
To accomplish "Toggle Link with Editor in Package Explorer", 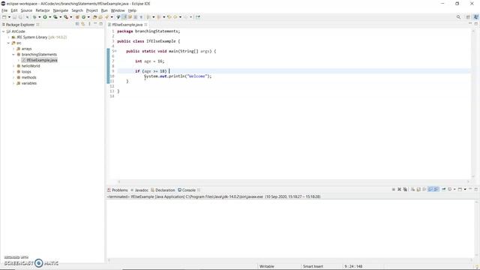I will (x=83, y=24).
